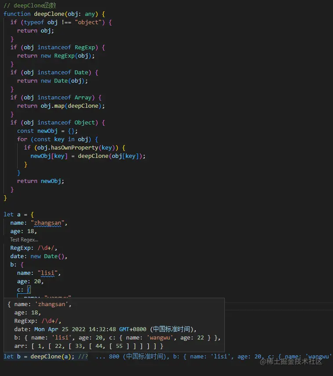Screen dimensions: 333x376
Task: Click the 'let b = deepClone(a); //?' line
Action: pyautogui.click(x=46, y=357)
